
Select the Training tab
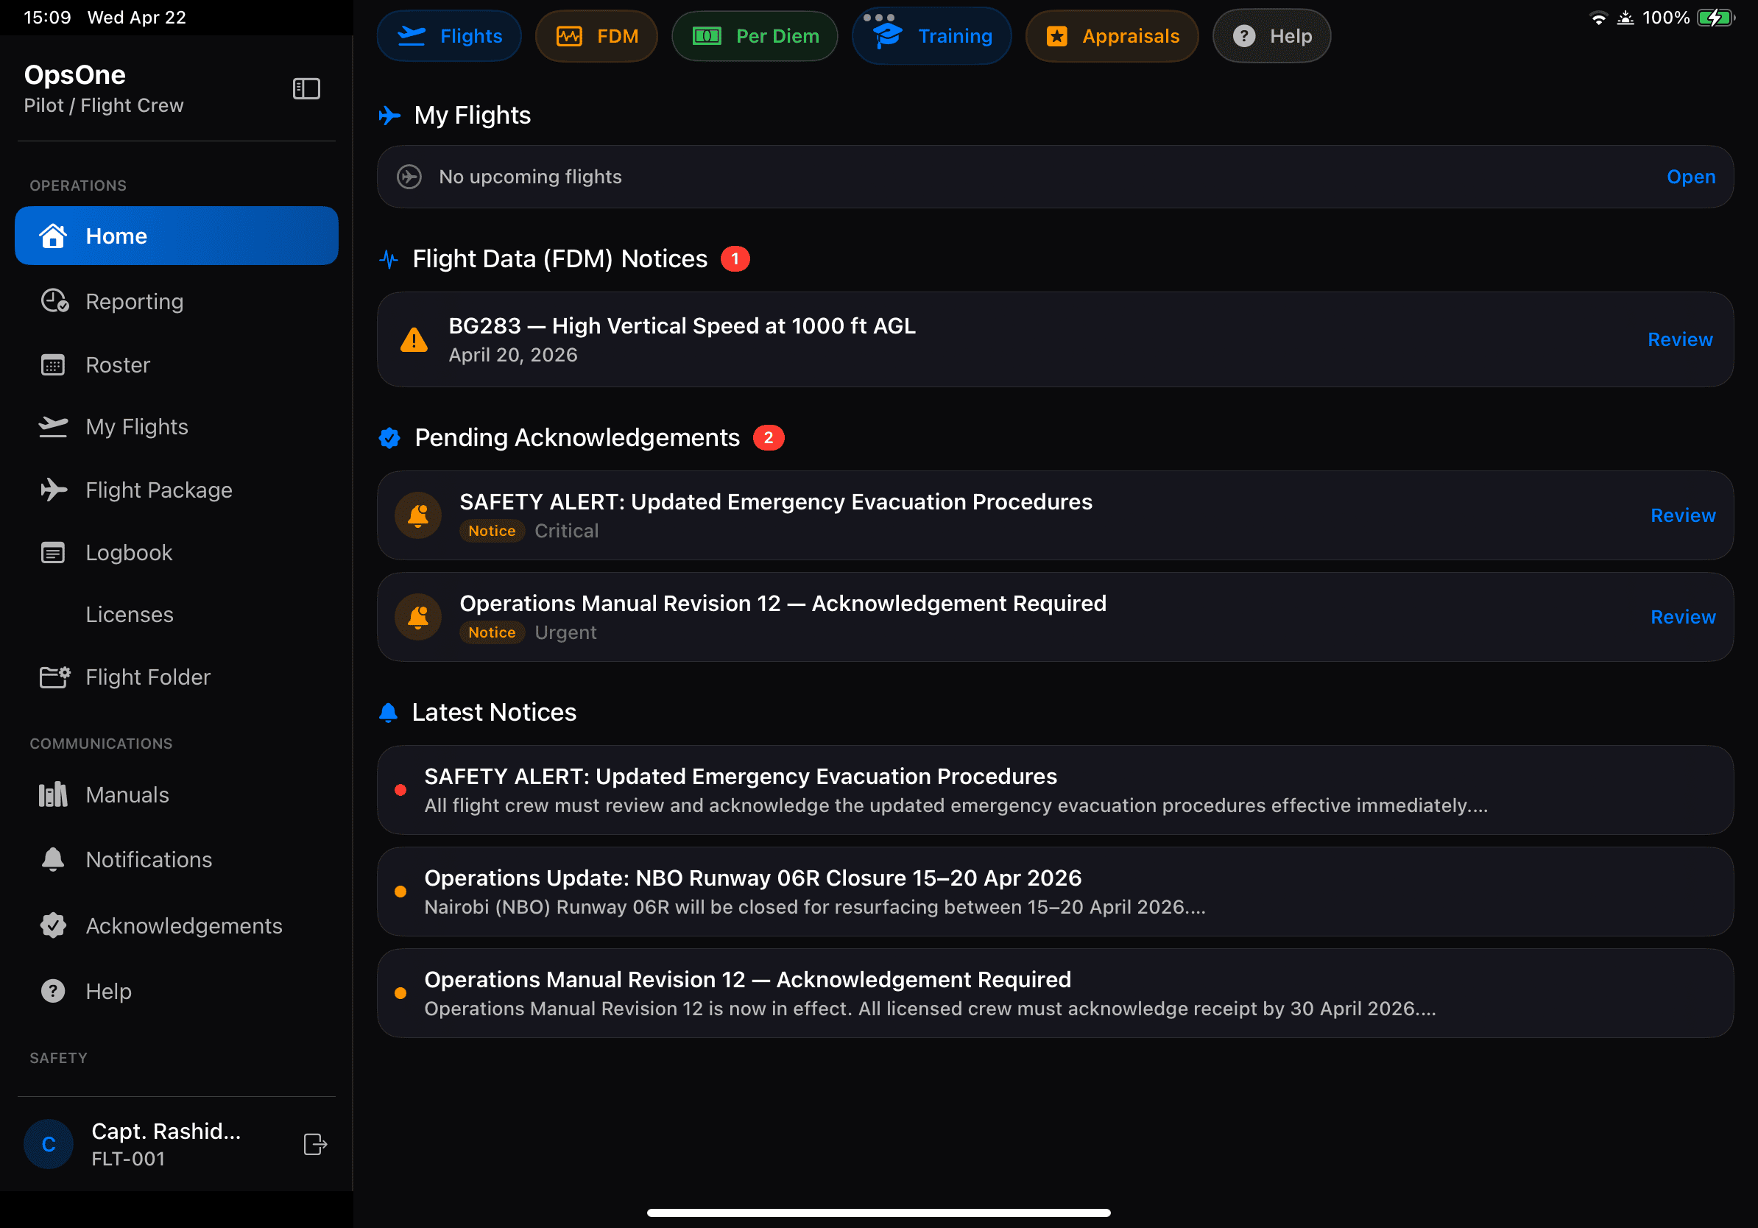click(x=932, y=36)
